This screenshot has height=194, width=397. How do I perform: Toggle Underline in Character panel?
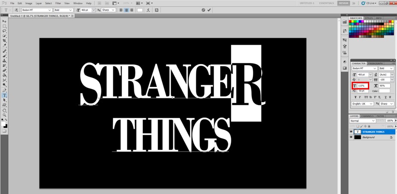coord(385,97)
